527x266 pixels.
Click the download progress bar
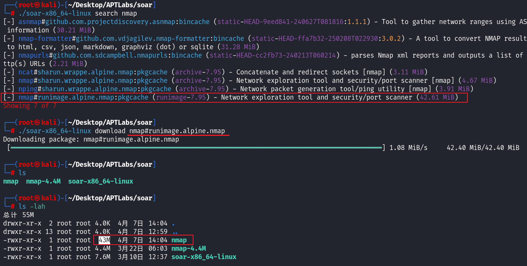coord(196,148)
